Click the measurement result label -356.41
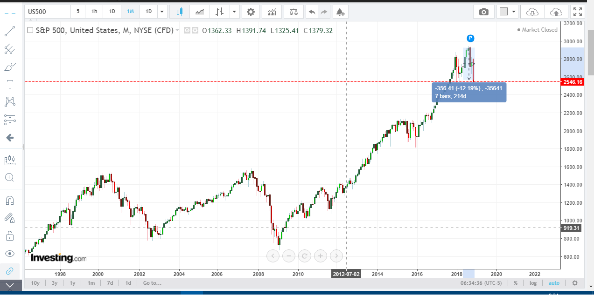The width and height of the screenshot is (594, 295). tap(469, 92)
